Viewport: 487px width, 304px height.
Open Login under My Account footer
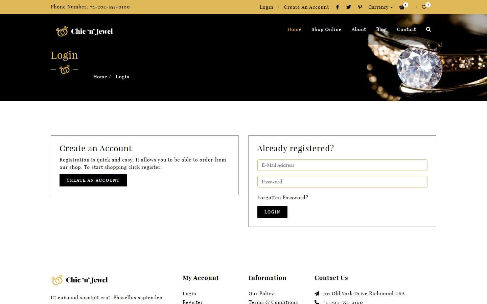click(189, 294)
